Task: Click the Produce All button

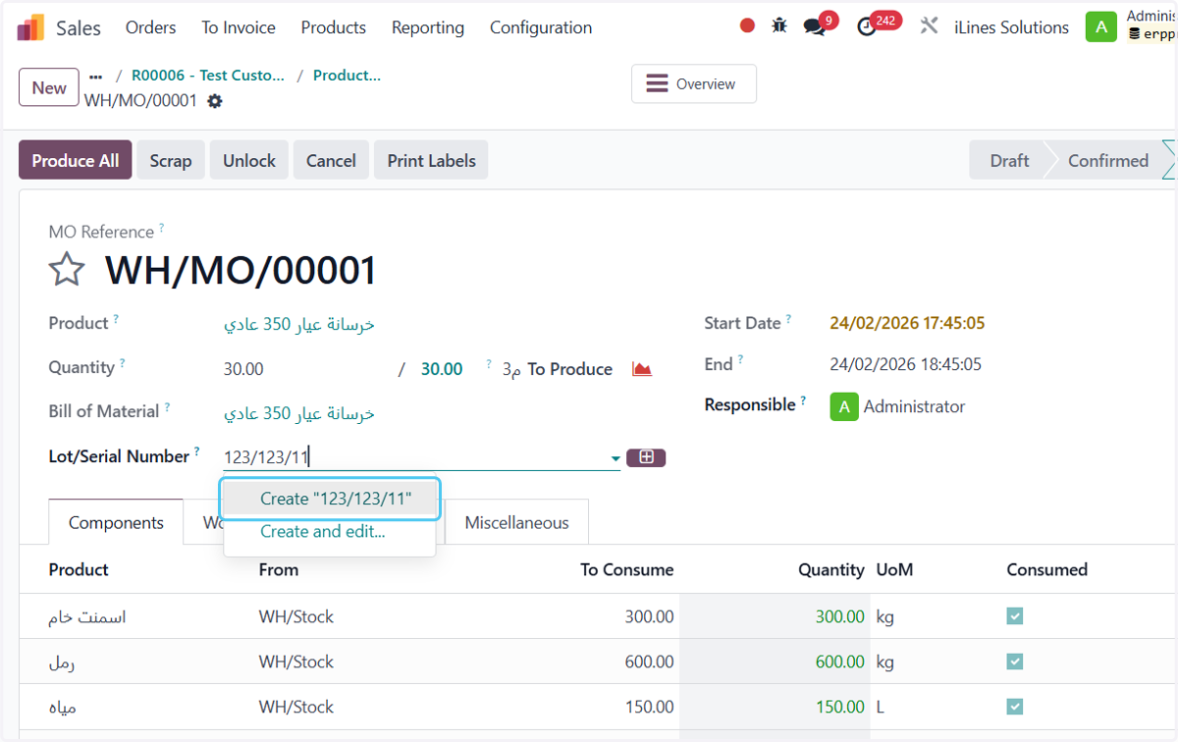Action: pos(76,160)
